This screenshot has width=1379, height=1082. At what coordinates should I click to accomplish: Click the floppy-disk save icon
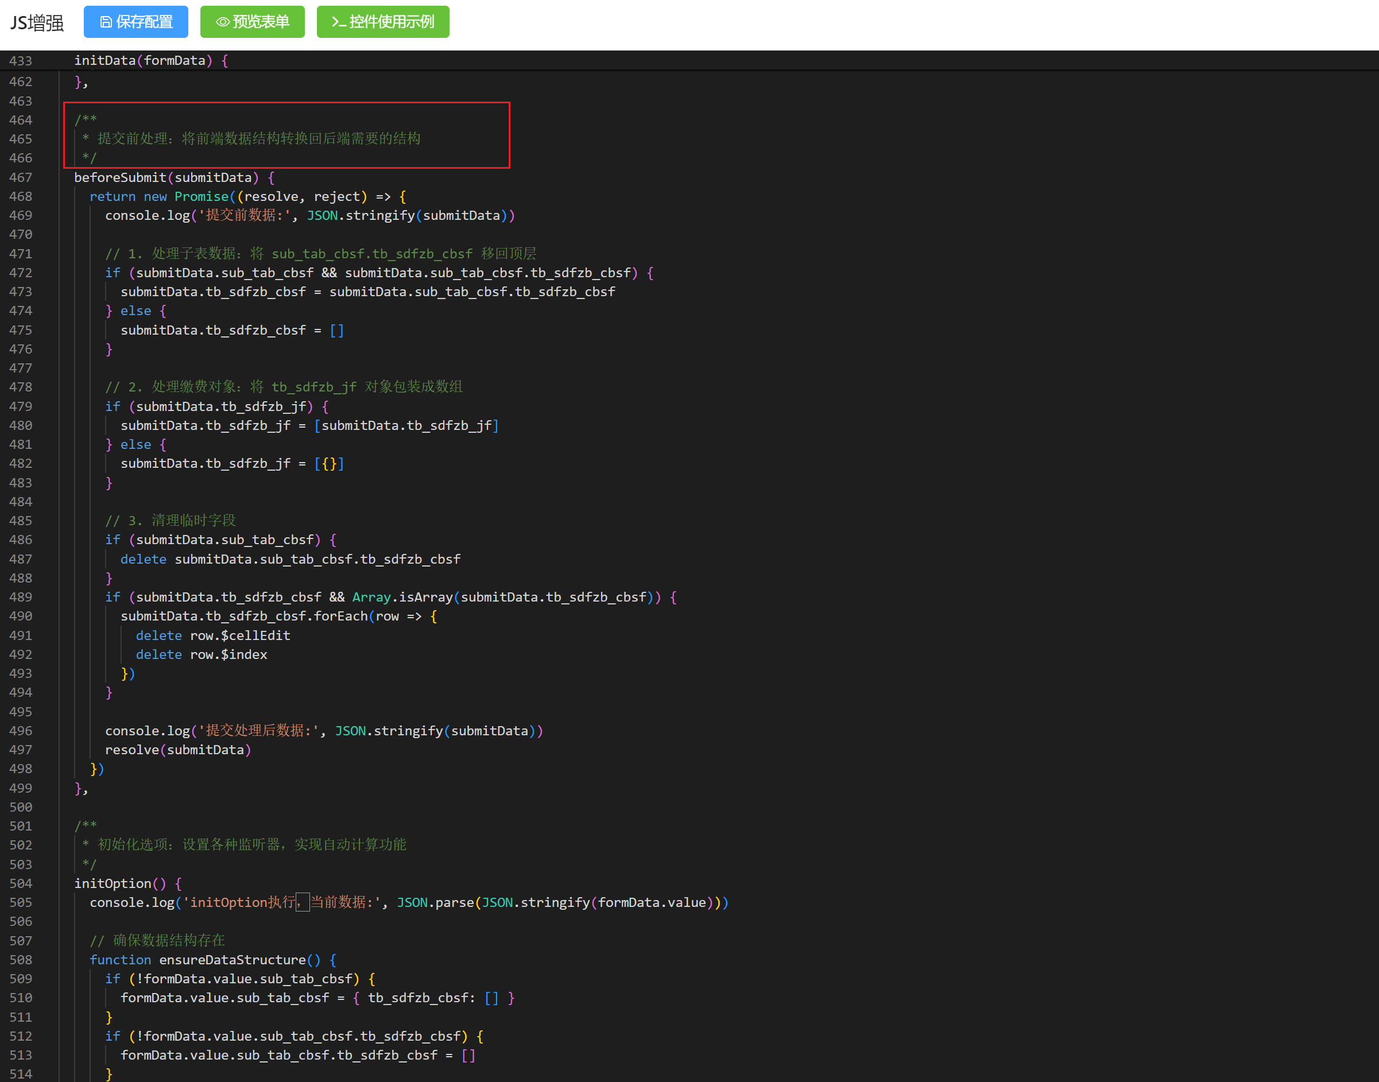[106, 22]
